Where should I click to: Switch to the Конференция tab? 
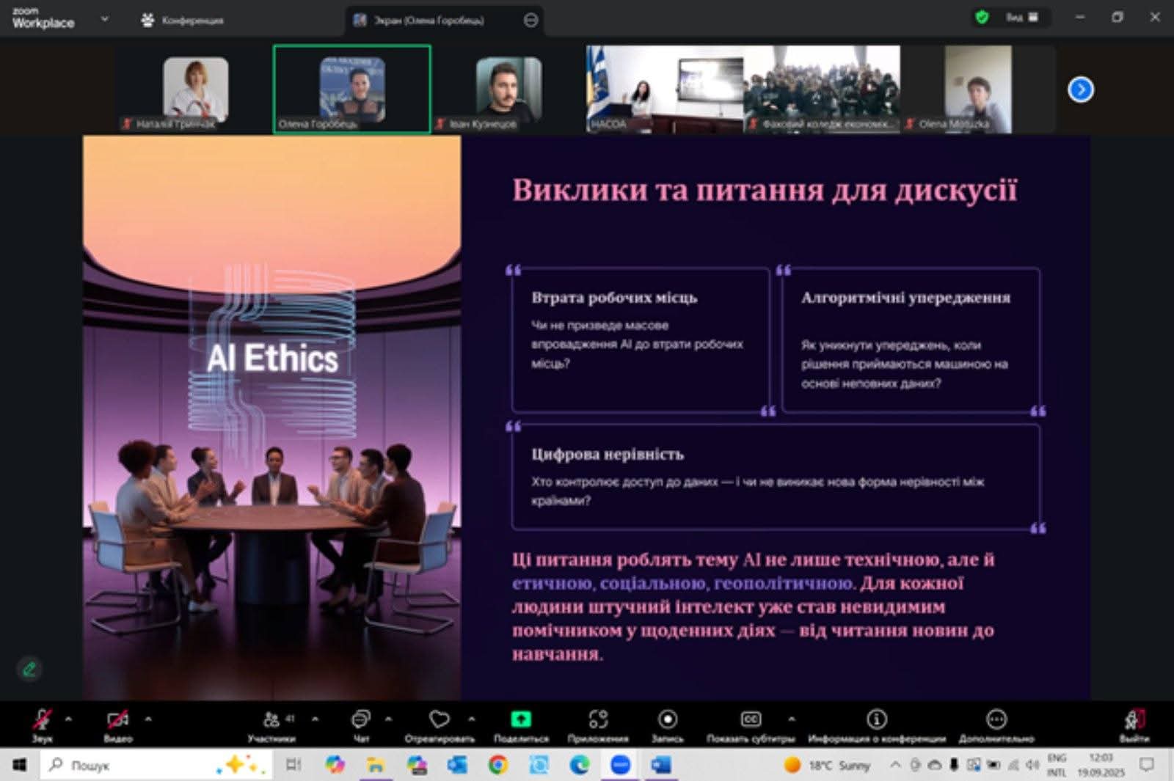[183, 21]
